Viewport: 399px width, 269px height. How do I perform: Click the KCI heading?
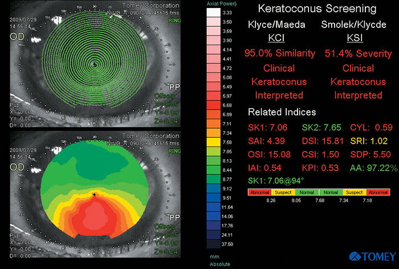click(276, 38)
